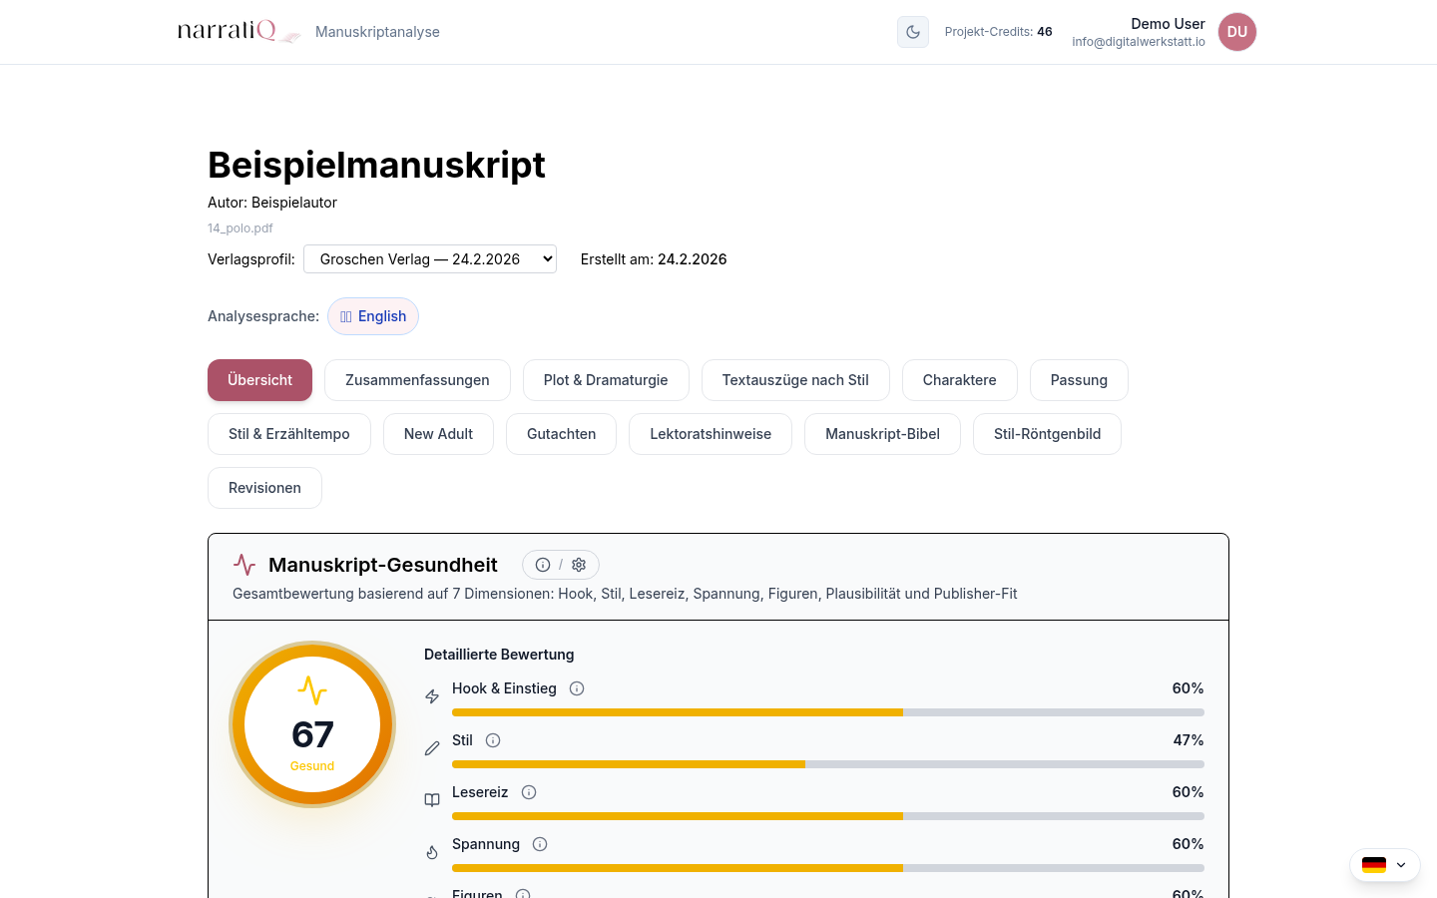Viewport: 1437px width, 898px height.
Task: Click the pulse icon in Manuskript-Gesundheit header
Action: [244, 564]
